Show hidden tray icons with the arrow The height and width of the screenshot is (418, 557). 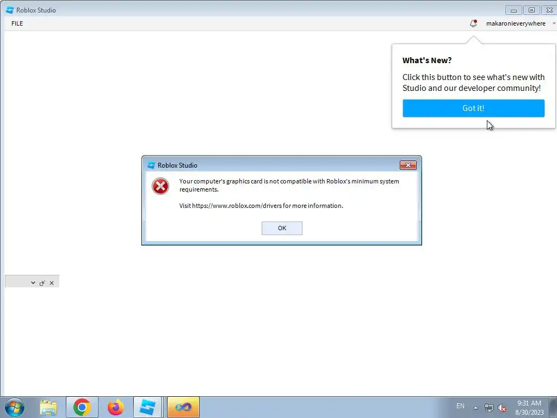[x=475, y=408]
